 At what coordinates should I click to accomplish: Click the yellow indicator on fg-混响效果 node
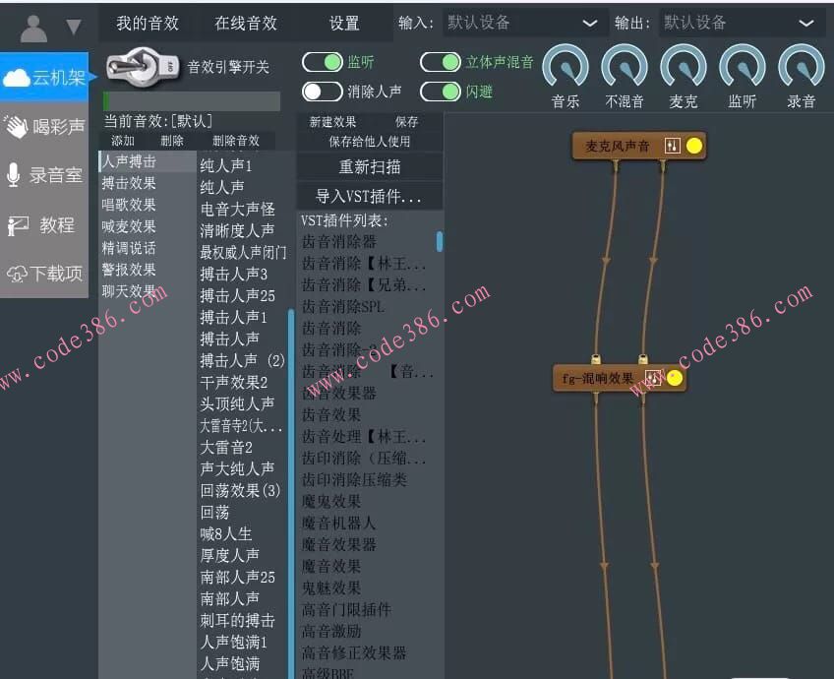[677, 378]
